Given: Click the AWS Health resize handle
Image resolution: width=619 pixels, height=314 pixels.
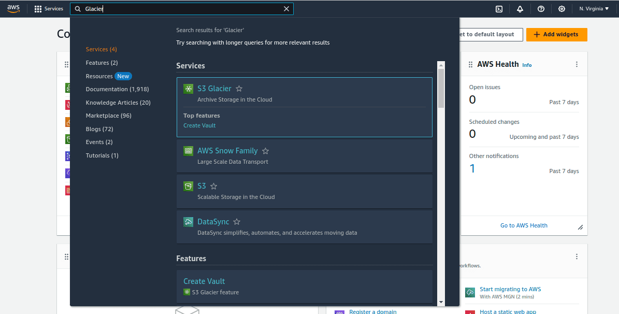Looking at the screenshot, I should pos(580,227).
